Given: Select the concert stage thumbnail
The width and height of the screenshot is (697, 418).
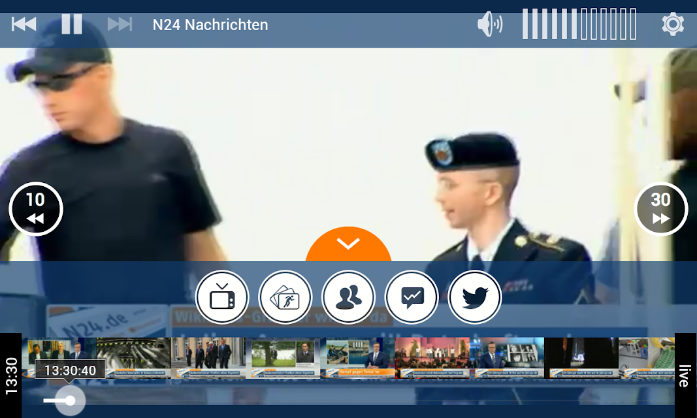Looking at the screenshot, I should (432, 358).
